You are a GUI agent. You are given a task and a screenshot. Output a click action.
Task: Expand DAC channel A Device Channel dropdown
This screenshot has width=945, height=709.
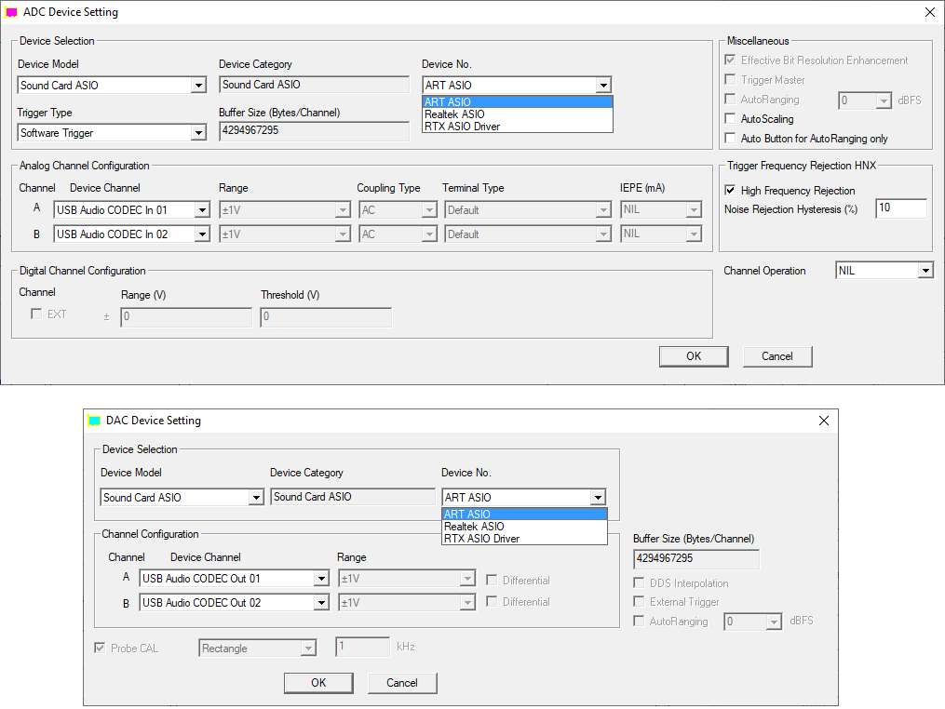[321, 579]
